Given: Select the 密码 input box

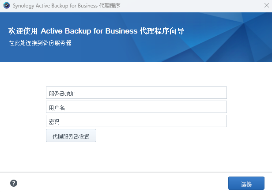Looking at the screenshot, I should [136, 121].
